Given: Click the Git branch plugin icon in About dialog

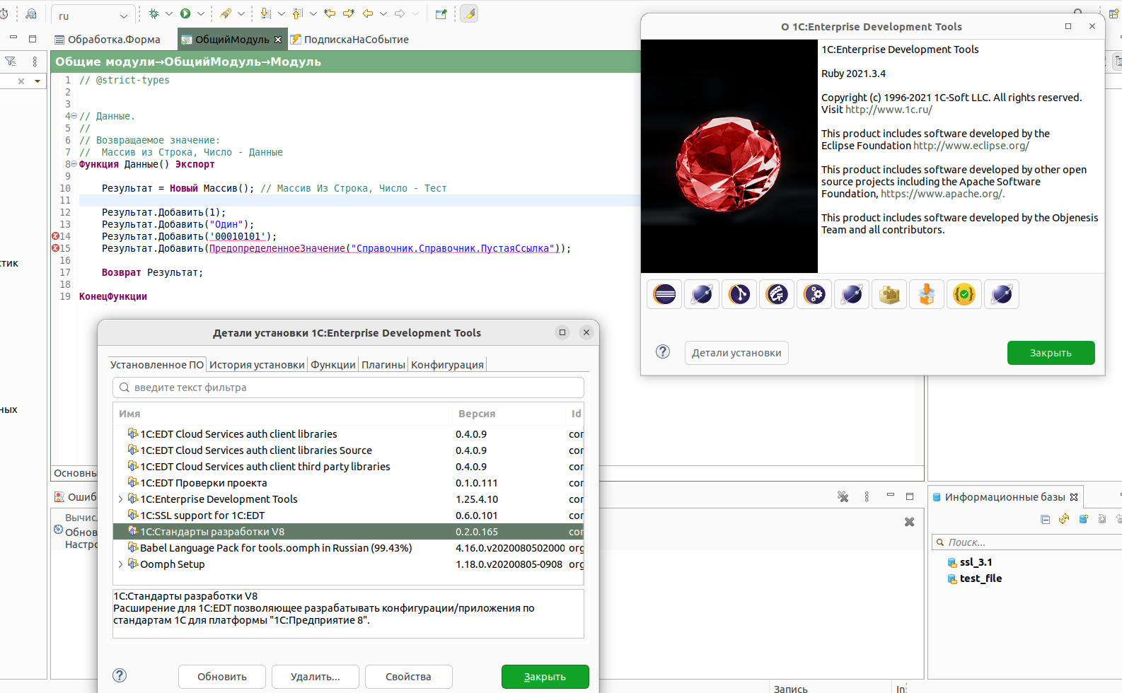Looking at the screenshot, I should pos(739,294).
